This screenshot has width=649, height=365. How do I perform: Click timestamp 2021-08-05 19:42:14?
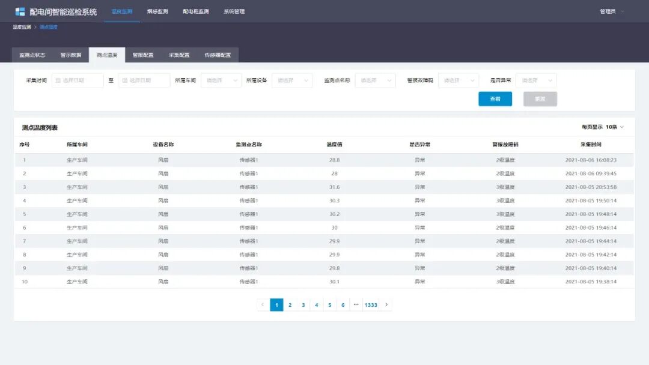591,255
